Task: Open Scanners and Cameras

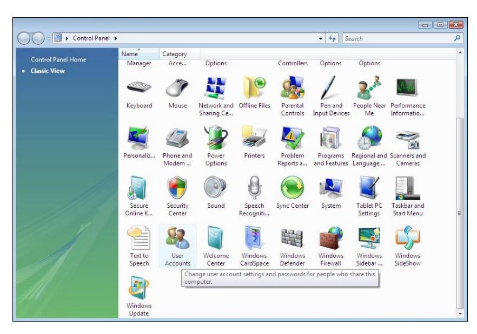Action: tap(408, 147)
